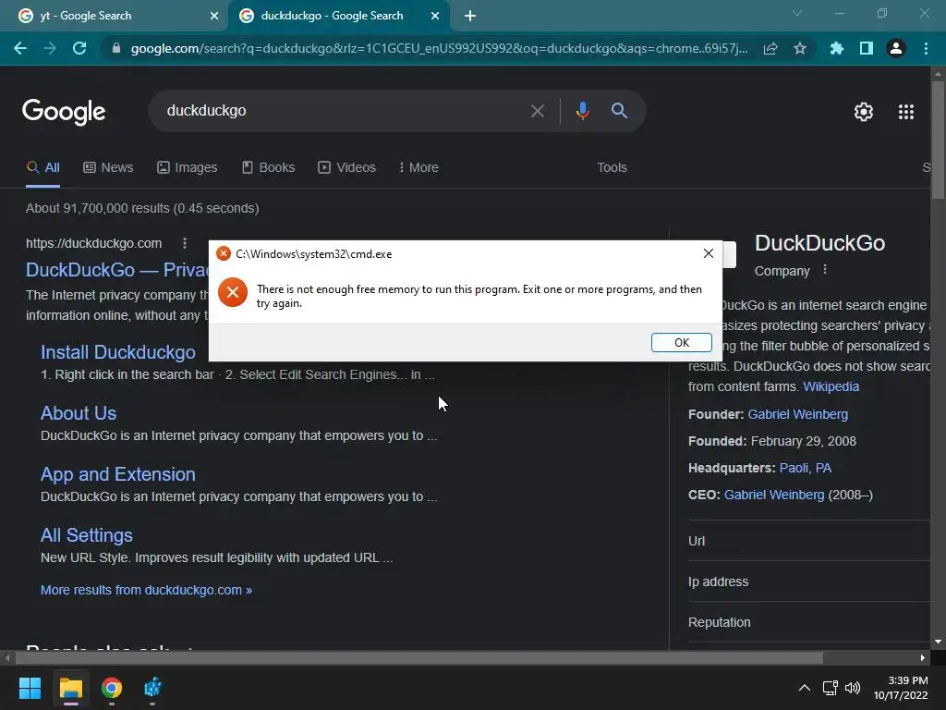This screenshot has width=946, height=710.
Task: Switch to News results
Action: (x=108, y=168)
